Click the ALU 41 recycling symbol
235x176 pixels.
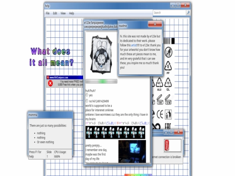click(159, 84)
